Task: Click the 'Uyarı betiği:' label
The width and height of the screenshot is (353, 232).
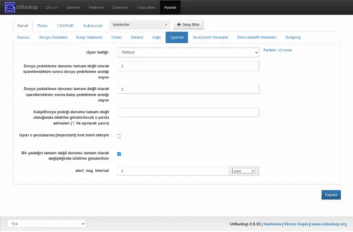Action: (x=98, y=52)
